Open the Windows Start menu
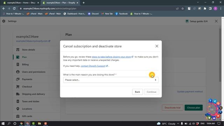 (x=3, y=124)
